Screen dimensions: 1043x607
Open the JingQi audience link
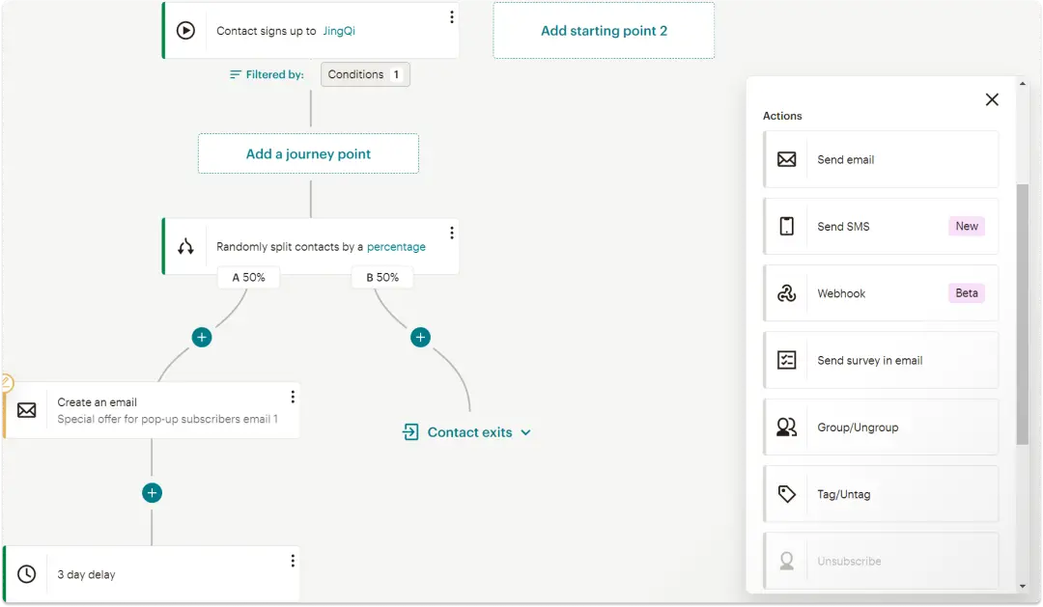338,31
